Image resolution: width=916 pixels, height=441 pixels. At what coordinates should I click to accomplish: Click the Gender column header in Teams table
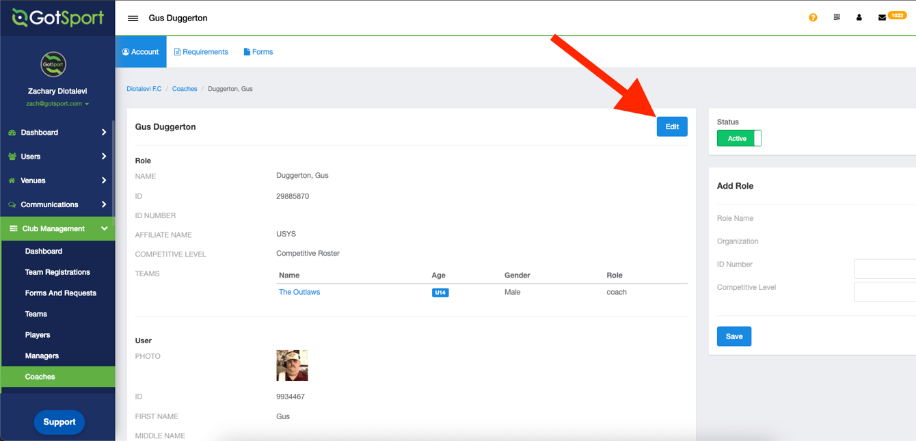coord(517,275)
